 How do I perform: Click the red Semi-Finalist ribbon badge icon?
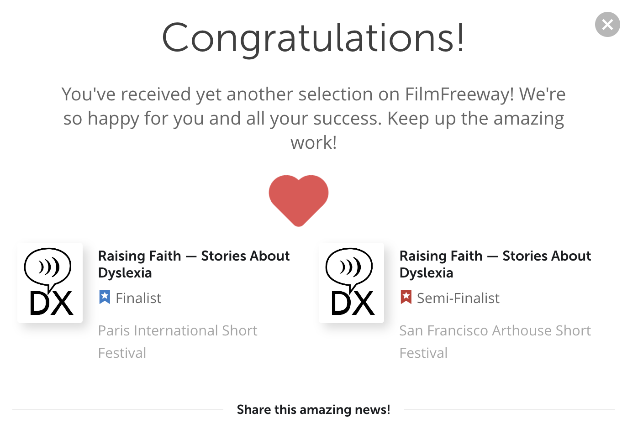tap(406, 297)
